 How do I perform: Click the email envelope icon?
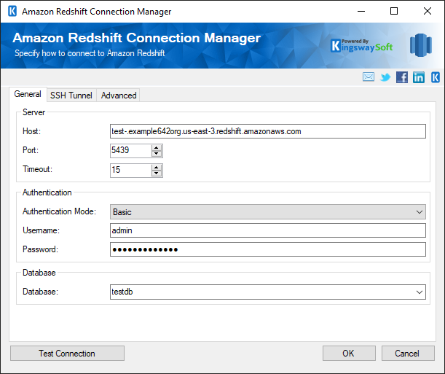tap(369, 77)
